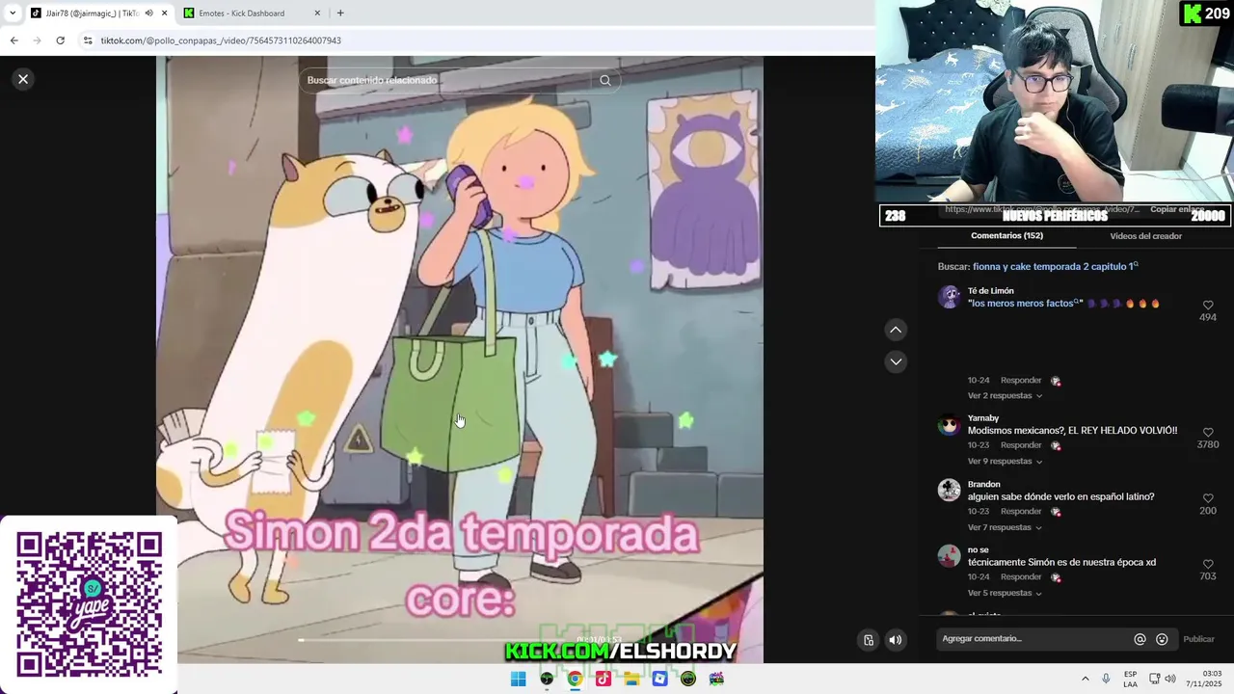1234x694 pixels.
Task: Open Té de Limón's profile avatar
Action: [x=950, y=297]
